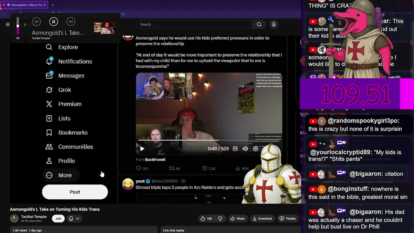
Task: Open Premium in the X sidebar
Action: tap(63, 104)
